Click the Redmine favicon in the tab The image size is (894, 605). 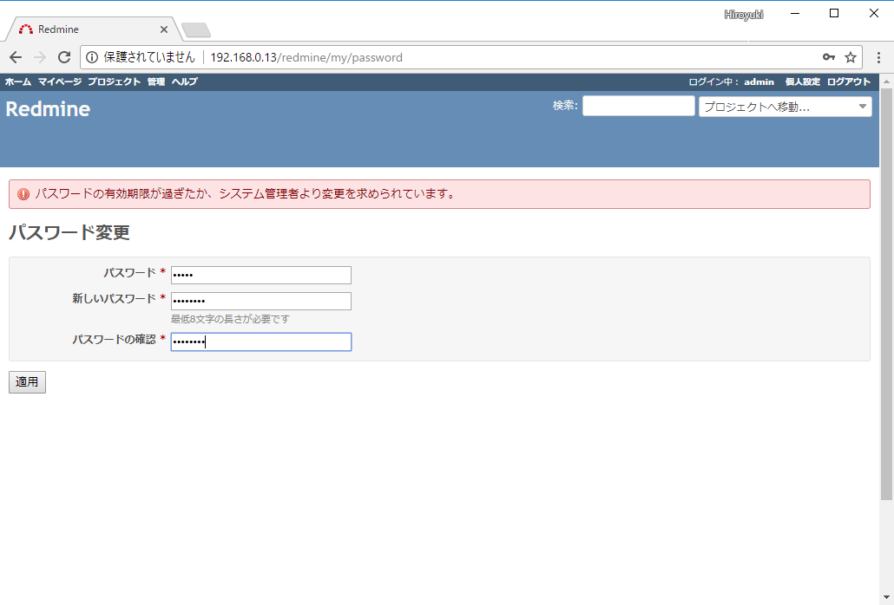coord(26,29)
